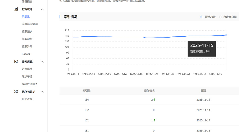This screenshot has height=132, width=246.
Task: Select the 自定义日期 radio button
Action: pos(221,17)
